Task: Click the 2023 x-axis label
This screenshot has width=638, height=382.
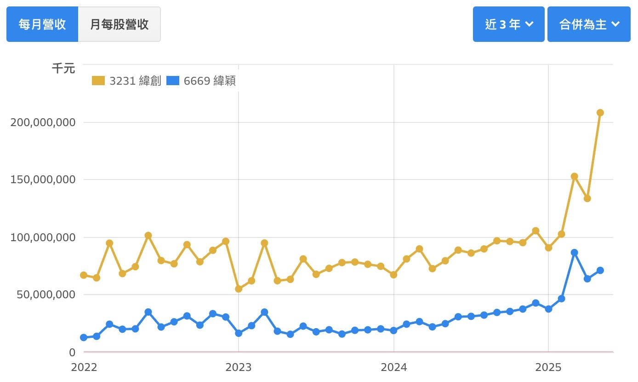Action: click(239, 368)
